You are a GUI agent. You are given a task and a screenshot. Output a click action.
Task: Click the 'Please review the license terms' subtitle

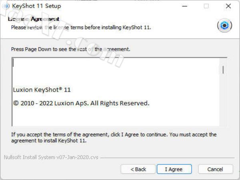click(81, 27)
